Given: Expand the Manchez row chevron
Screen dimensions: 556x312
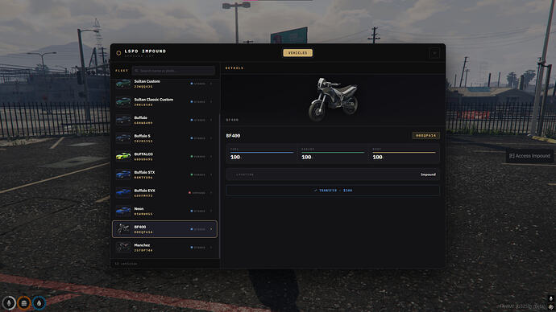Looking at the screenshot, I should click(211, 248).
